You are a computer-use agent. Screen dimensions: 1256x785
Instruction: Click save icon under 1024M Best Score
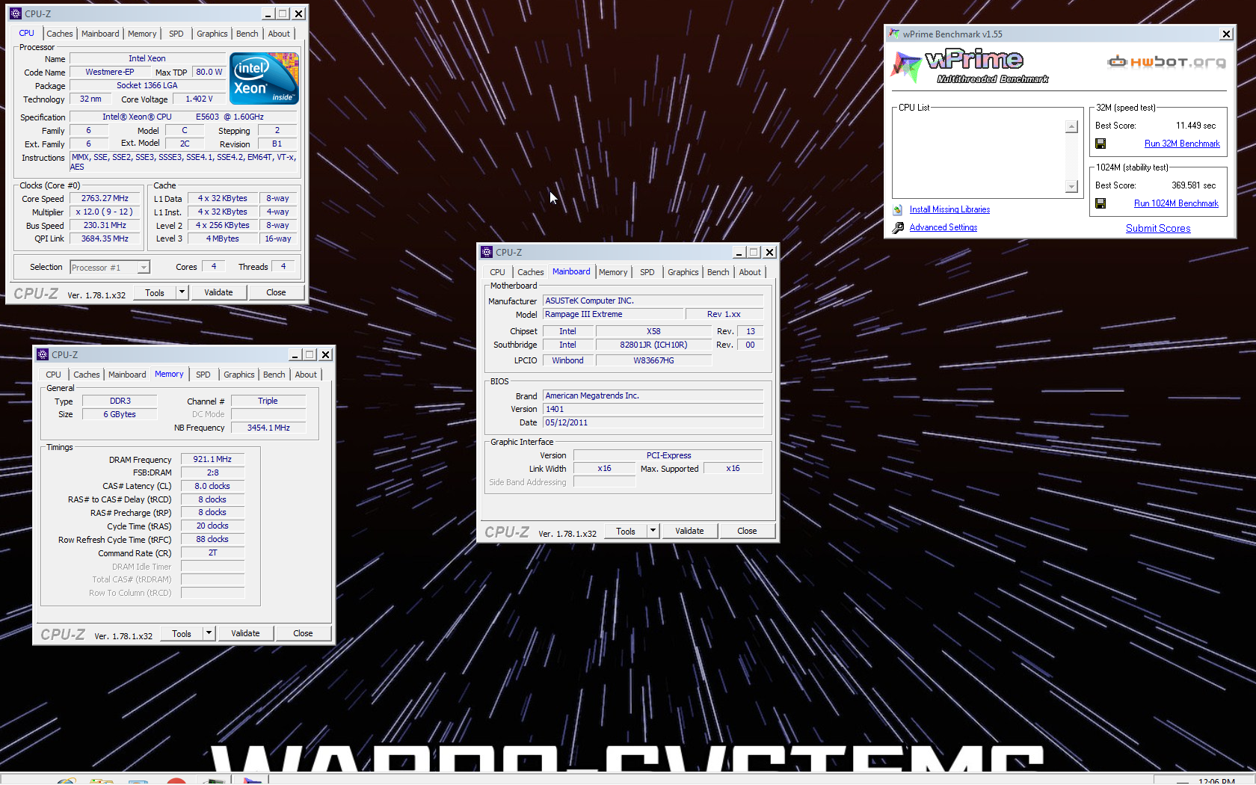tap(1100, 203)
